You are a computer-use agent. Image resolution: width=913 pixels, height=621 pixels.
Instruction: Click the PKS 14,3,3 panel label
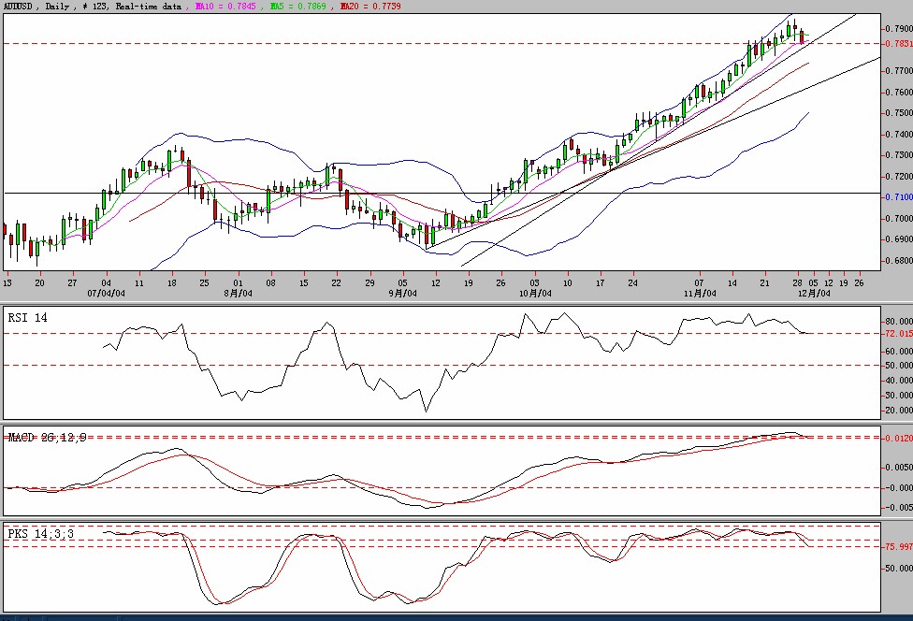tap(40, 533)
